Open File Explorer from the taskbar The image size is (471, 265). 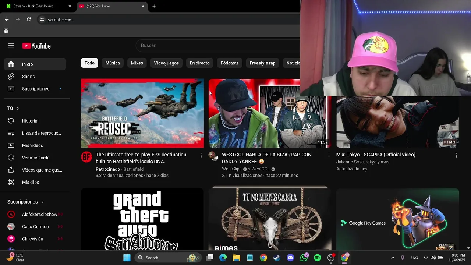236,258
